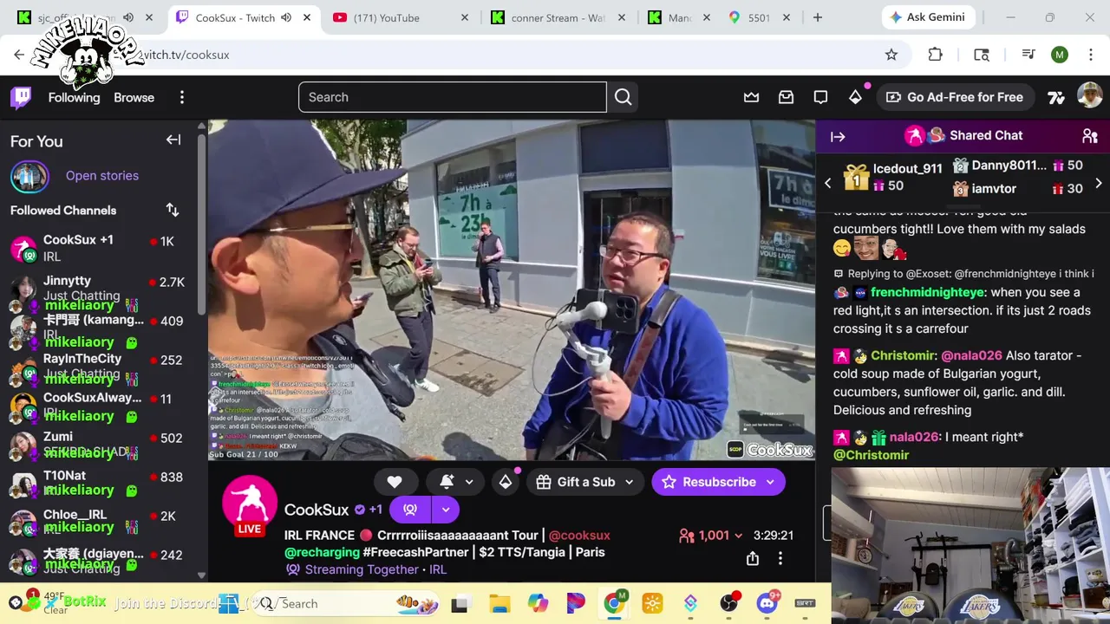
Task: Mute the CookSux Twitch tab audio
Action: tap(286, 17)
